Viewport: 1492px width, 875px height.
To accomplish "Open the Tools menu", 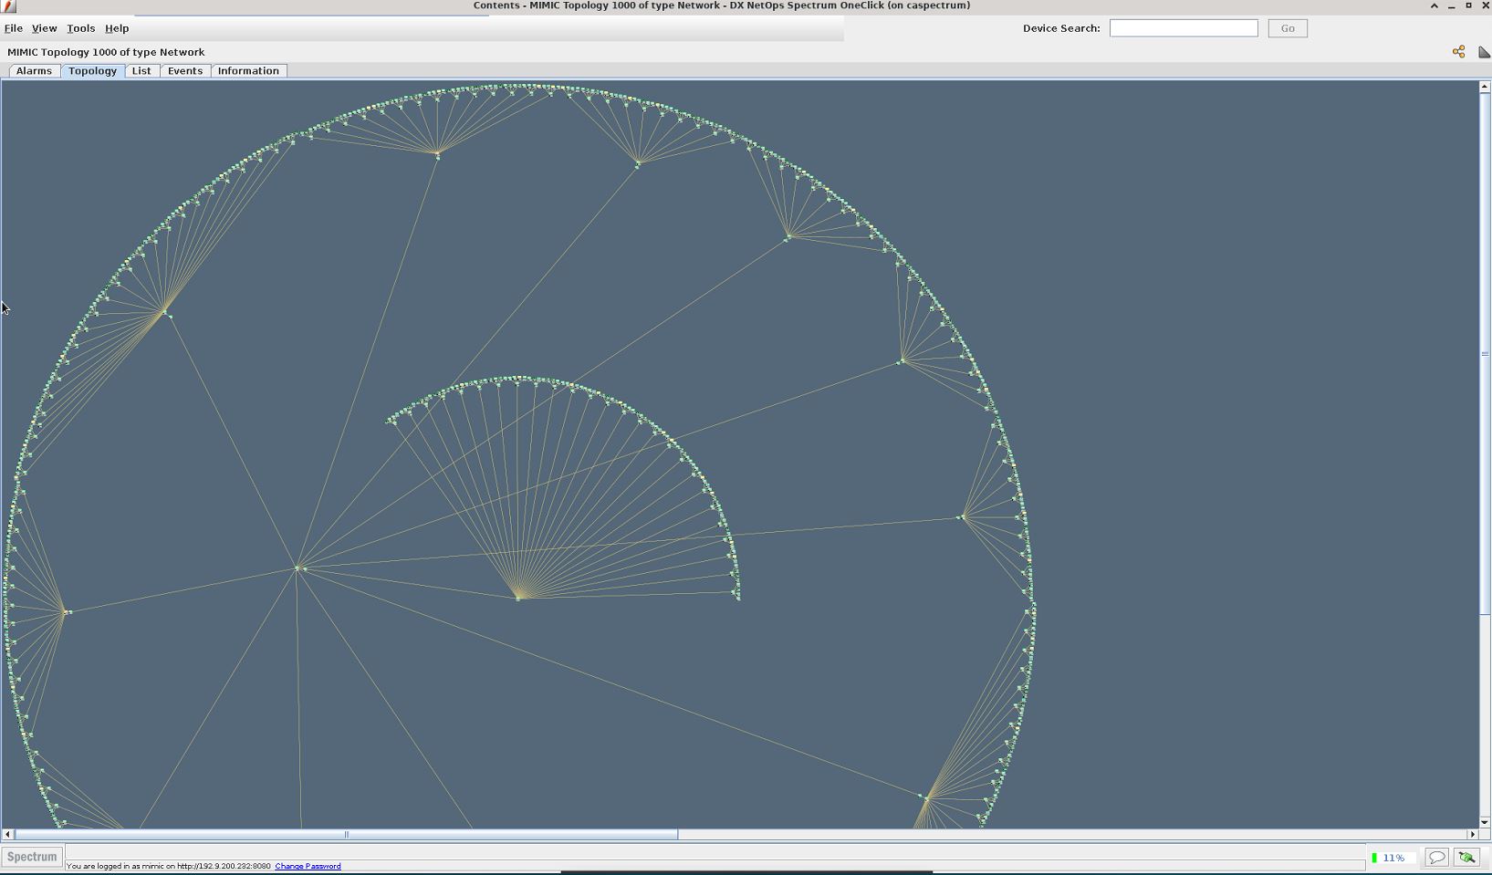I will pos(80,28).
